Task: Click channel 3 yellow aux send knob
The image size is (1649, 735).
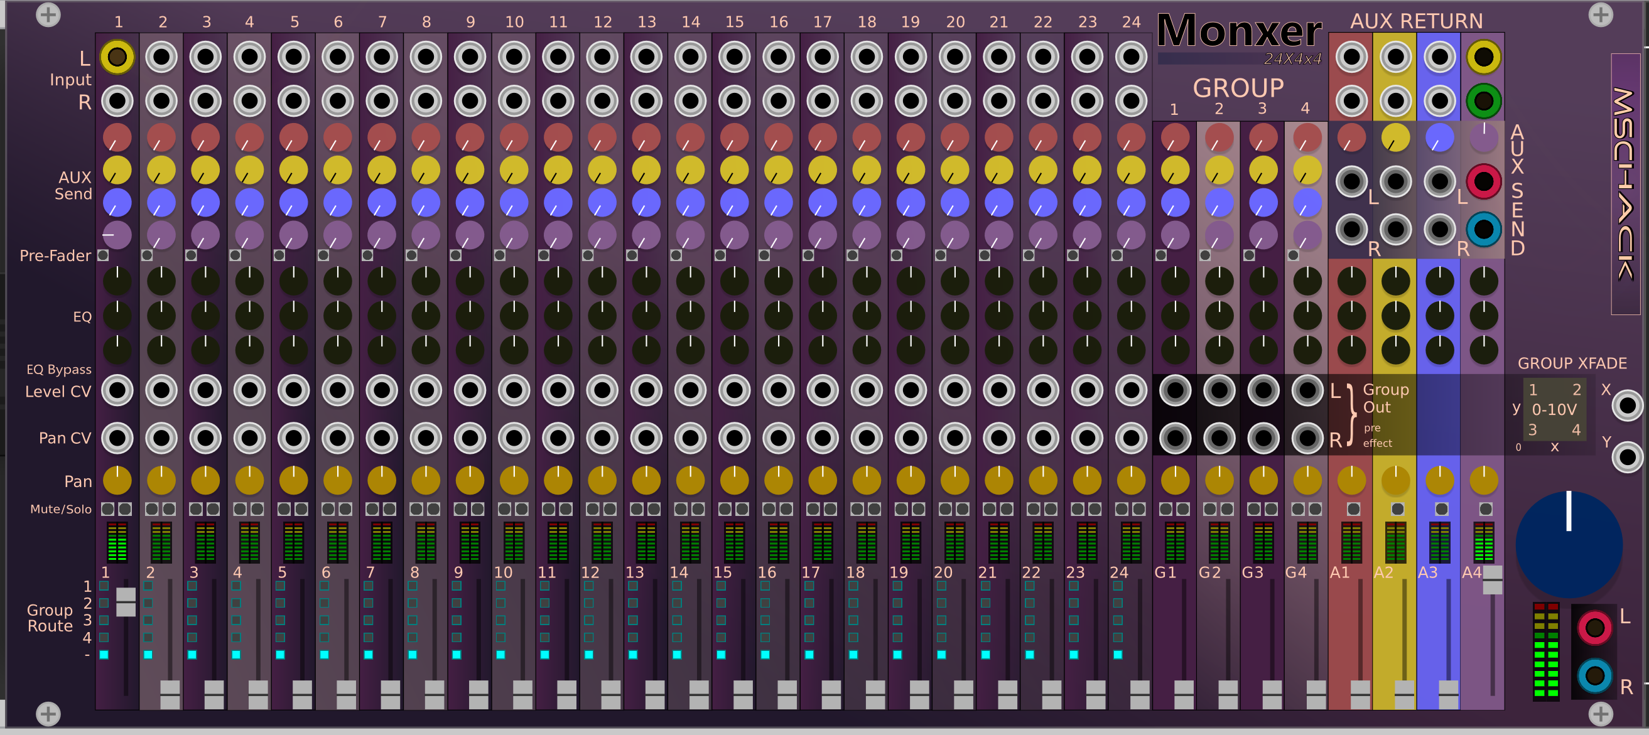Action: (x=205, y=170)
